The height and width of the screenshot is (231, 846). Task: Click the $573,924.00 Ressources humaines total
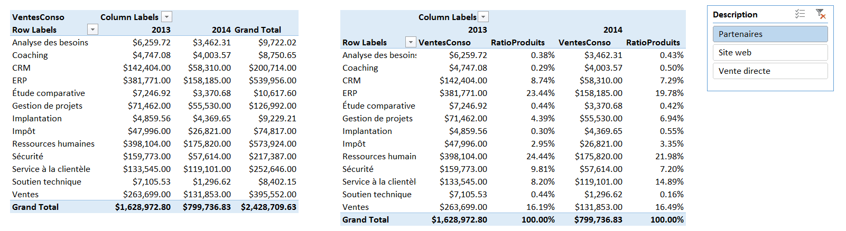[x=272, y=143]
